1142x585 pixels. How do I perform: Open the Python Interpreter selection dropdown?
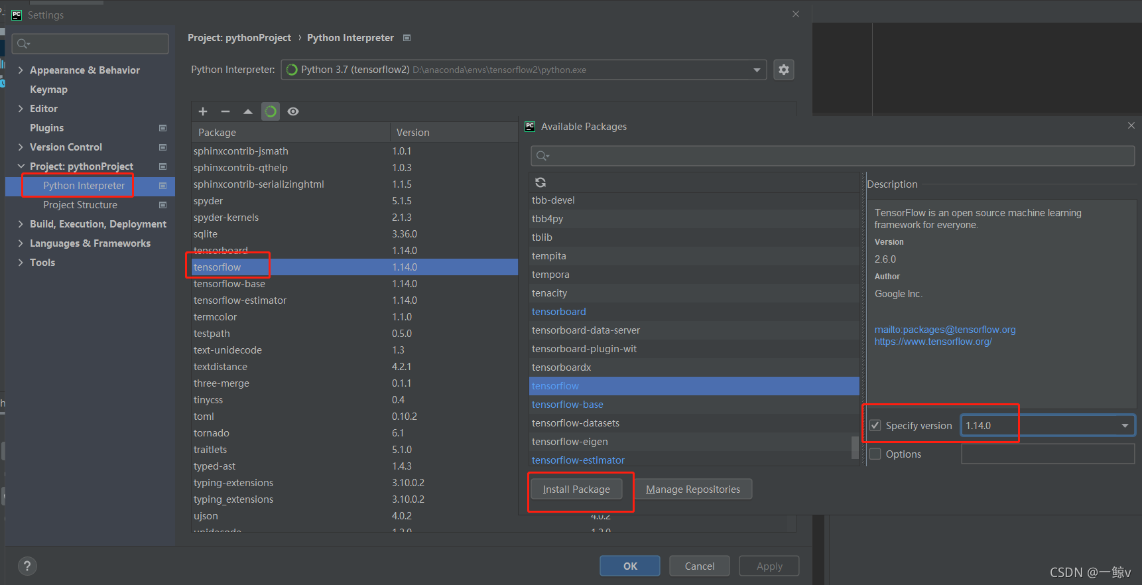[757, 70]
